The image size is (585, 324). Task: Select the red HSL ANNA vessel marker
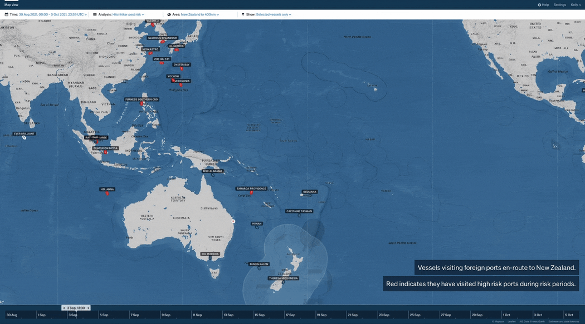coord(108,193)
